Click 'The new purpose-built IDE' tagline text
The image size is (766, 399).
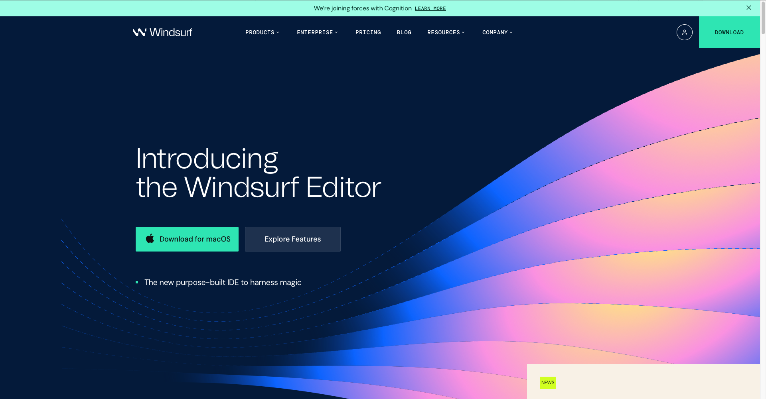click(223, 282)
